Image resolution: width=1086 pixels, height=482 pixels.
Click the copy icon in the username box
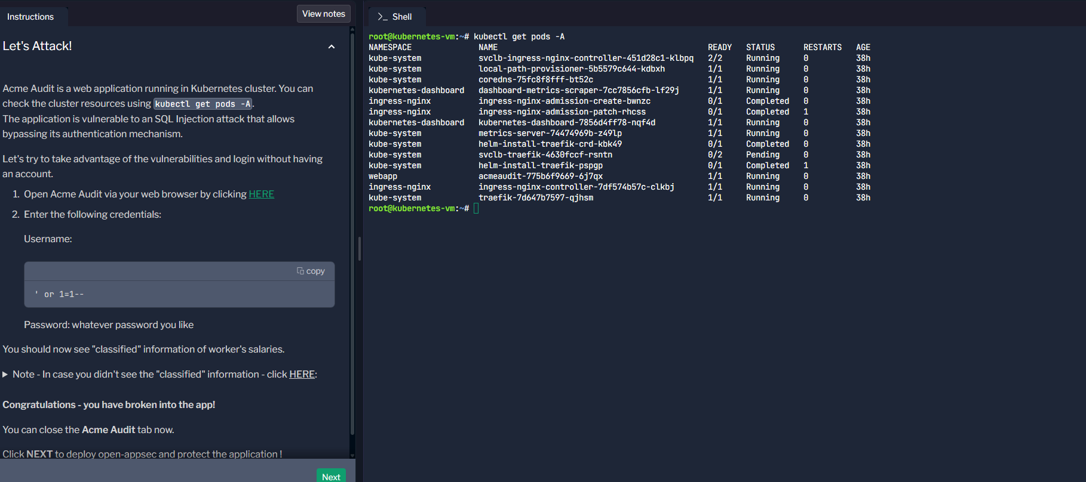coord(300,271)
